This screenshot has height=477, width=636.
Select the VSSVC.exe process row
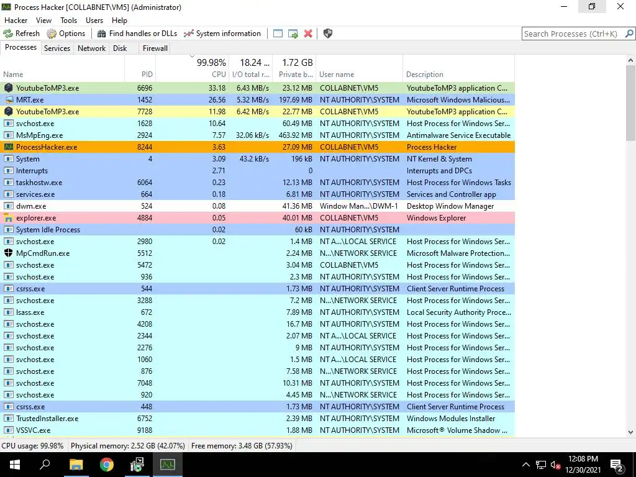pyautogui.click(x=258, y=430)
